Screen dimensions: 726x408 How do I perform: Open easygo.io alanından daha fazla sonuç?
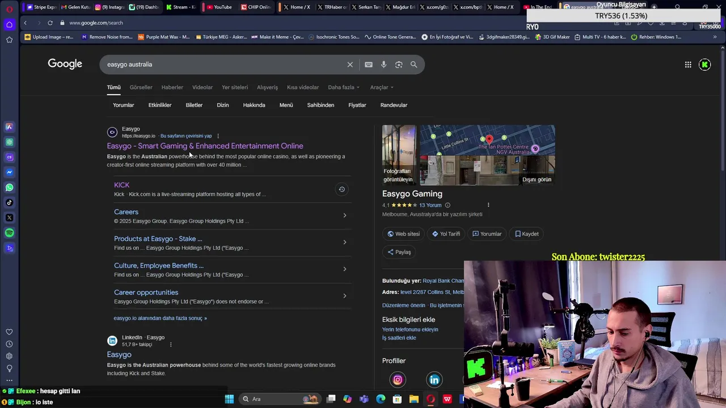pyautogui.click(x=160, y=318)
